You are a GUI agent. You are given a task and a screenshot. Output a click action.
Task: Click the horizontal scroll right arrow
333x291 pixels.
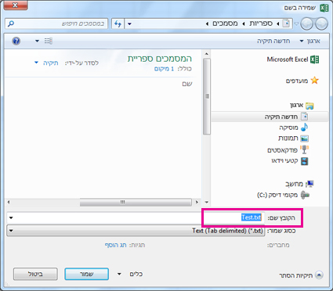(x=197, y=202)
